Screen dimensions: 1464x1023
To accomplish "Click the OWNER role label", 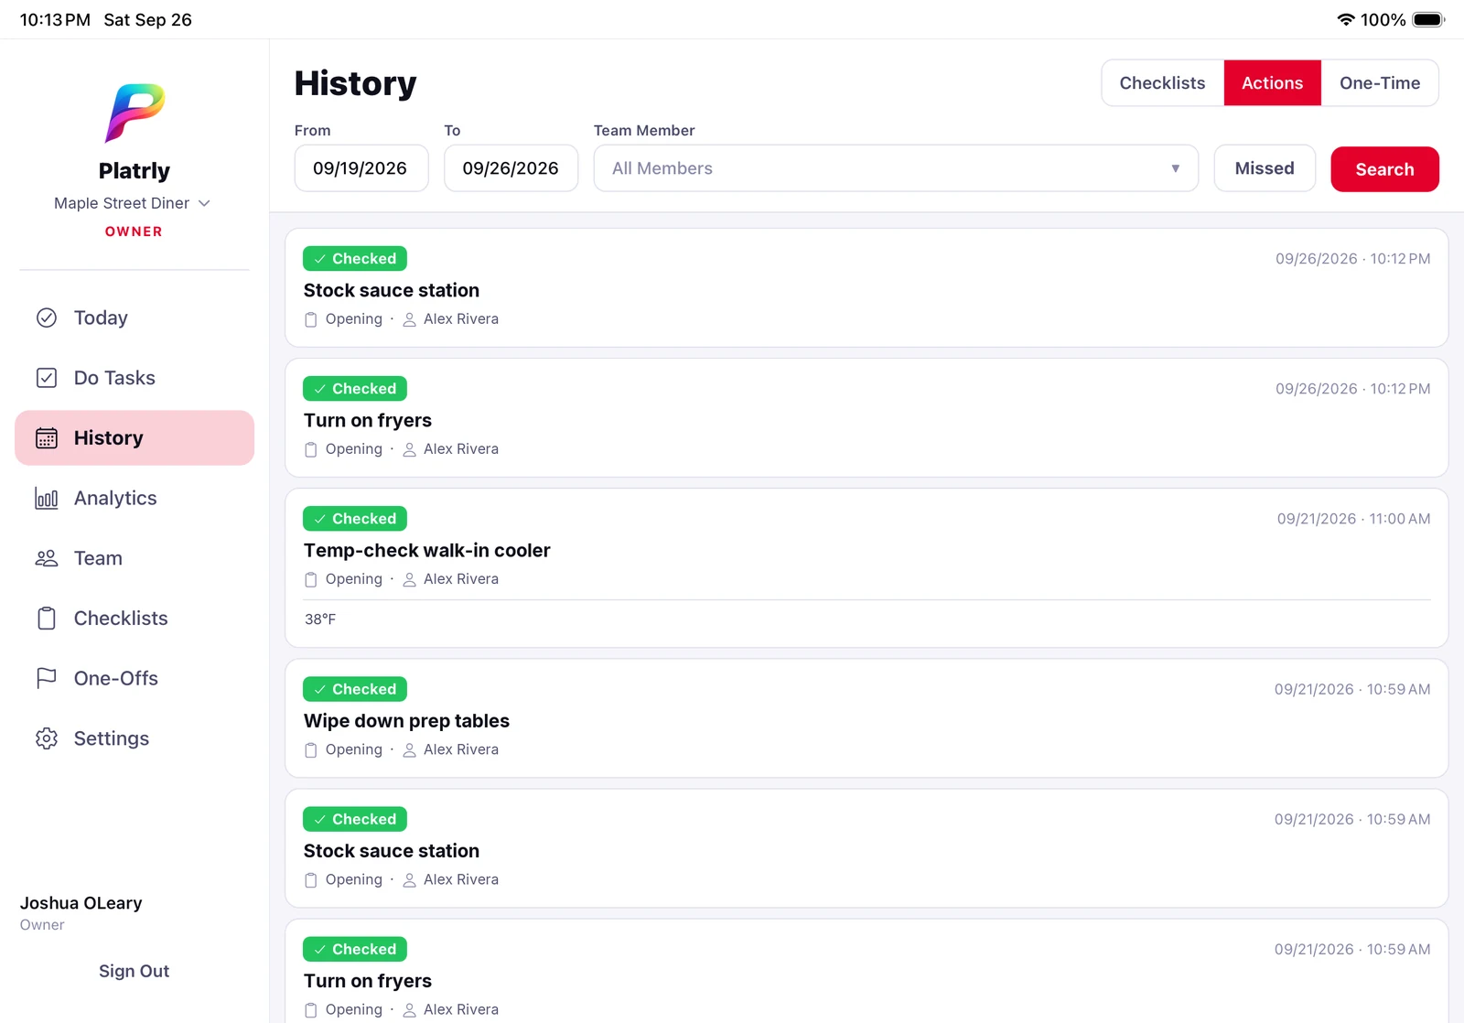I will [134, 232].
